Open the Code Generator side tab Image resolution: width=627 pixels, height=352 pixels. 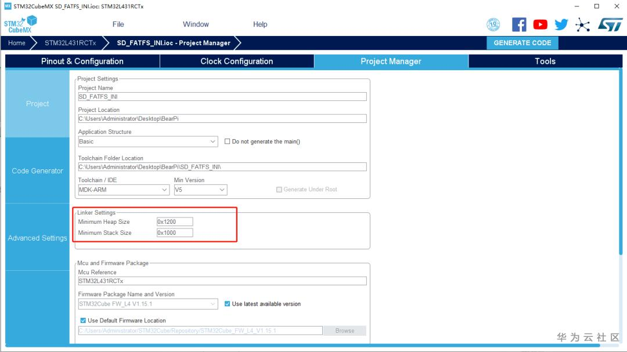click(x=37, y=170)
